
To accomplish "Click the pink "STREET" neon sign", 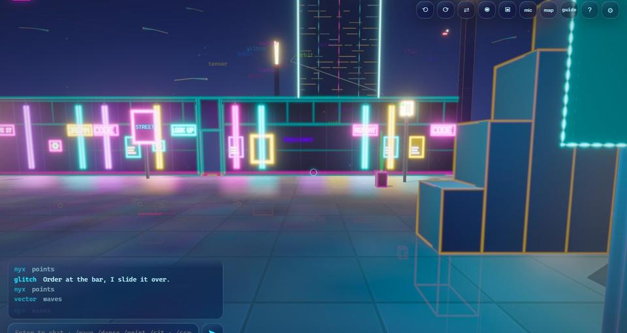I will point(144,127).
